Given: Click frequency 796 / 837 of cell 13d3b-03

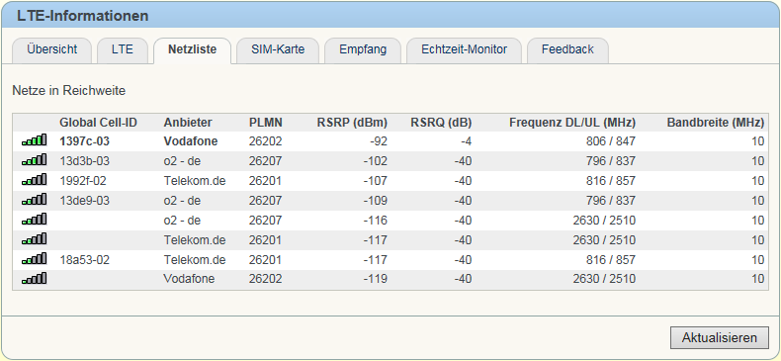Looking at the screenshot, I should tap(611, 161).
